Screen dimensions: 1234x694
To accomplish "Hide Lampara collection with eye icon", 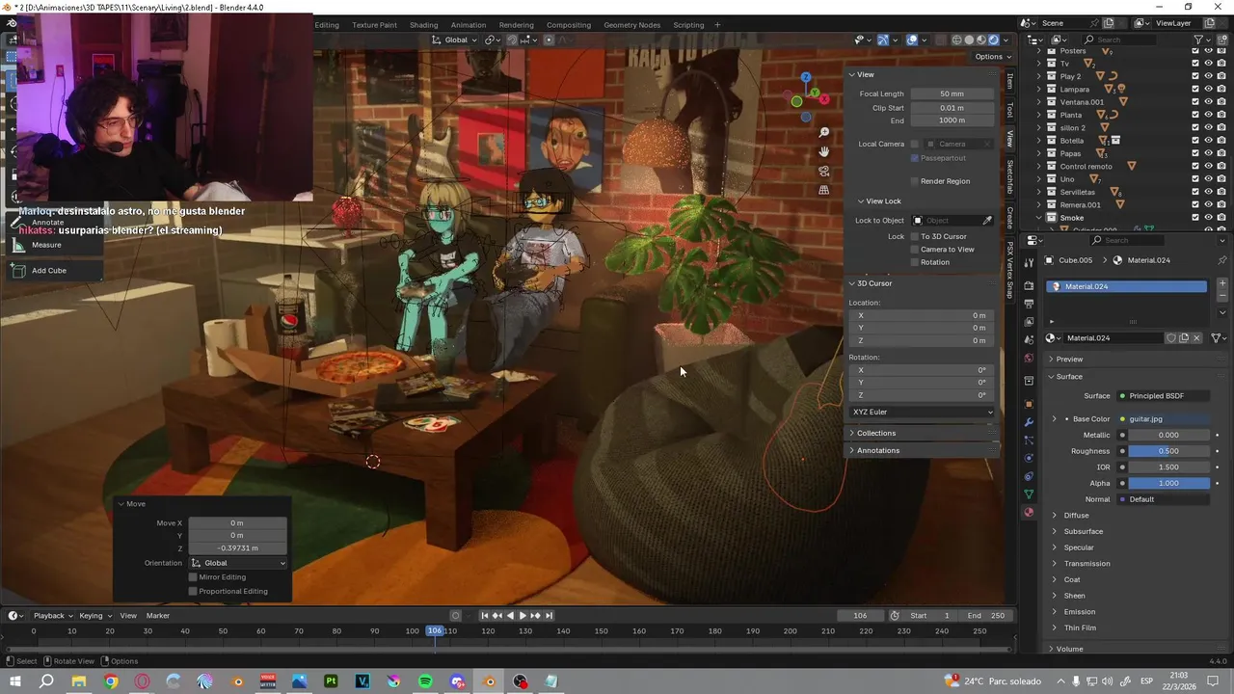I will click(x=1209, y=89).
